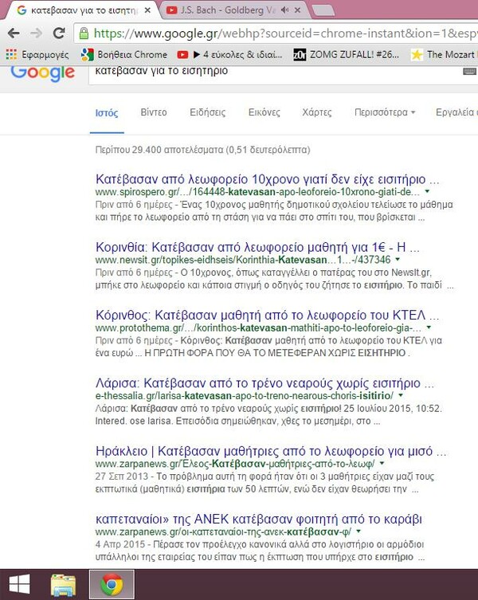Expand options arrow for e-thessalia.gr result

pyautogui.click(x=401, y=395)
